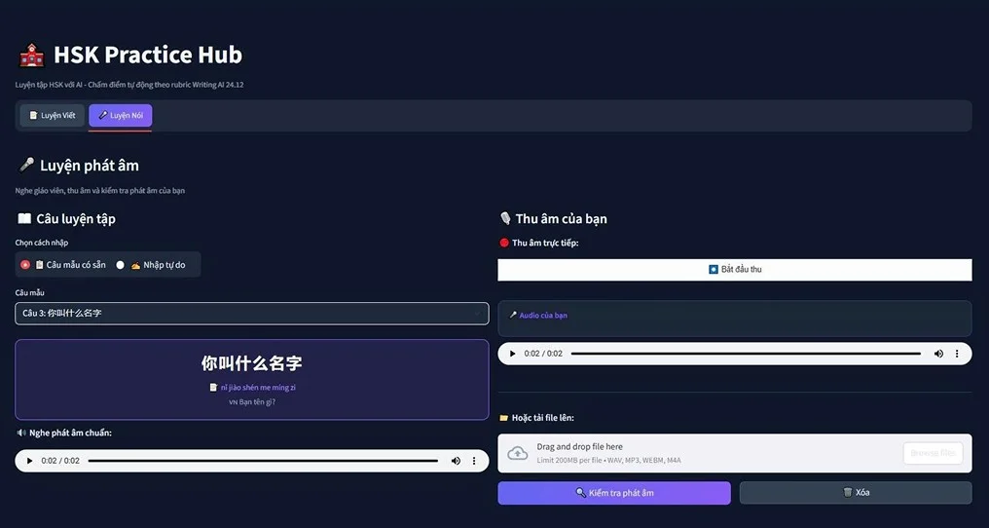Seek on the standard pronunciation progress bar
Viewport: 989px width, 528px height.
click(x=263, y=461)
